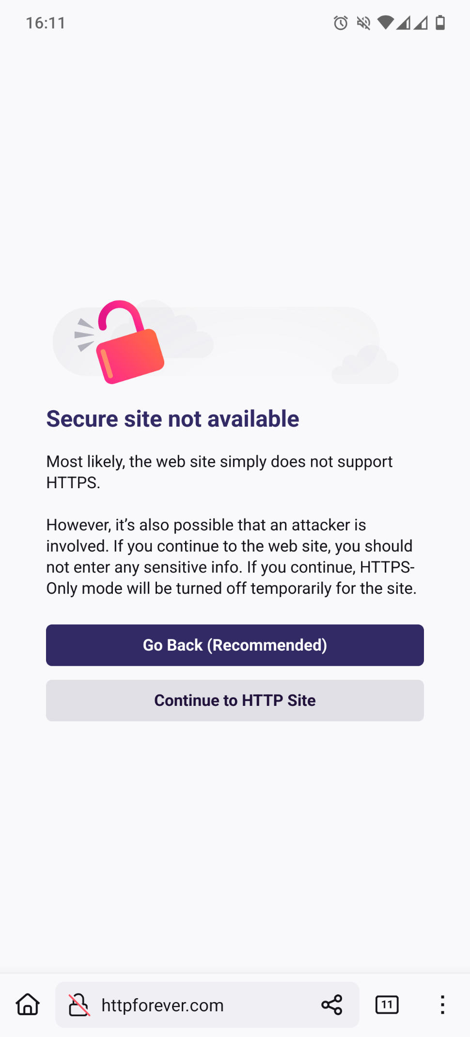
Task: Tap the Home icon in bottom toolbar
Action: pyautogui.click(x=28, y=1005)
